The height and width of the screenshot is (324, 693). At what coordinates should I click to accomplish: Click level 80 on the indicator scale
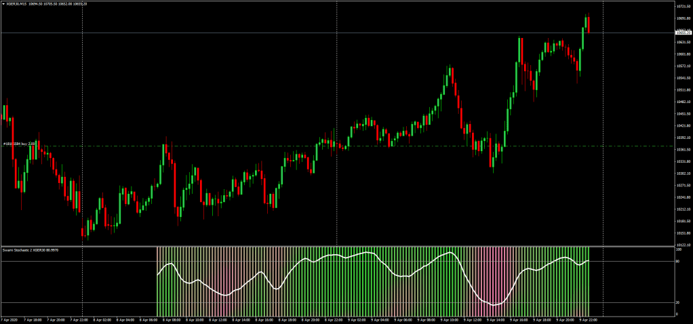pyautogui.click(x=677, y=262)
